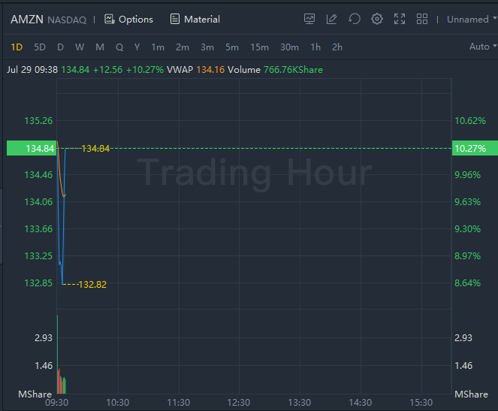
Task: Expand the Unnamed template dropdown
Action: [x=472, y=20]
